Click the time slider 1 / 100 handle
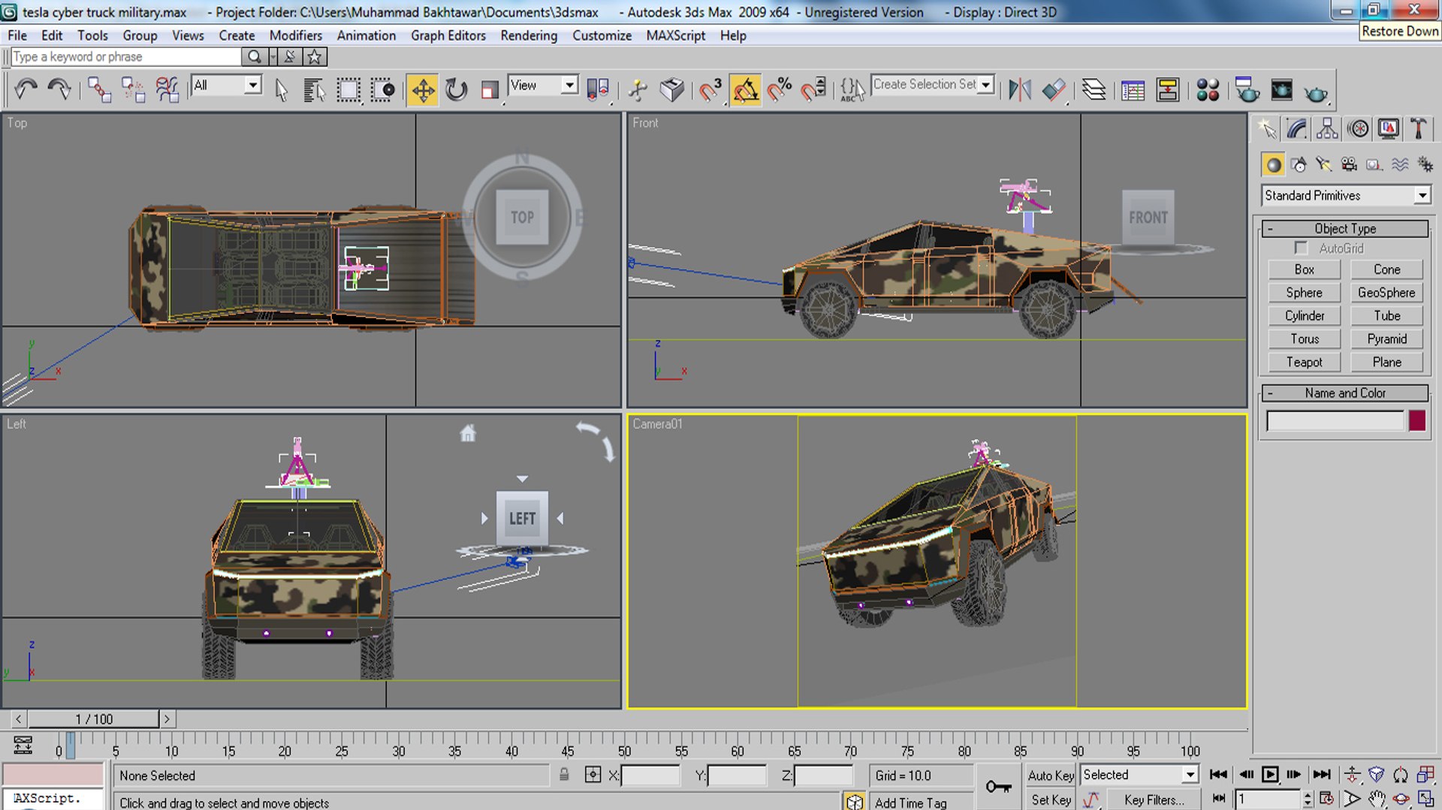1442x810 pixels. (94, 719)
